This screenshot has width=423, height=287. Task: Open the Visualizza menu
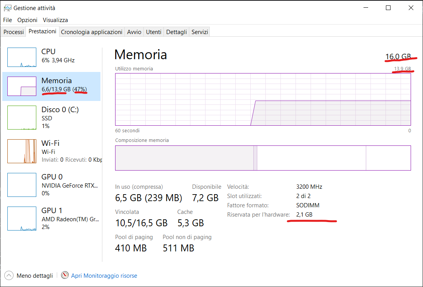coord(55,20)
